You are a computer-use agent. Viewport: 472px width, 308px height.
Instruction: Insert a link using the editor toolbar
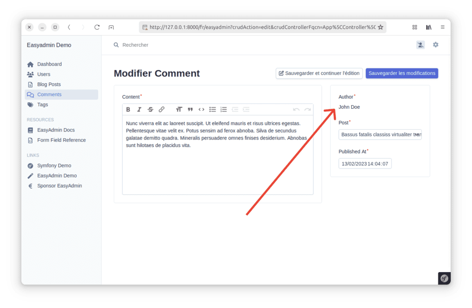pos(162,109)
